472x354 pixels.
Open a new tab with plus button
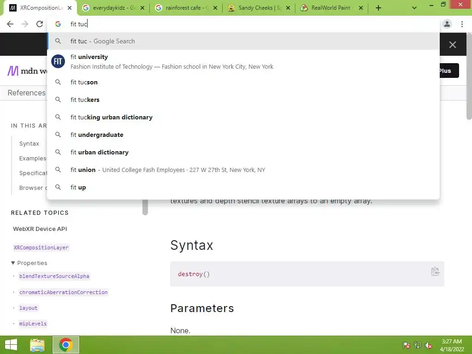(378, 8)
